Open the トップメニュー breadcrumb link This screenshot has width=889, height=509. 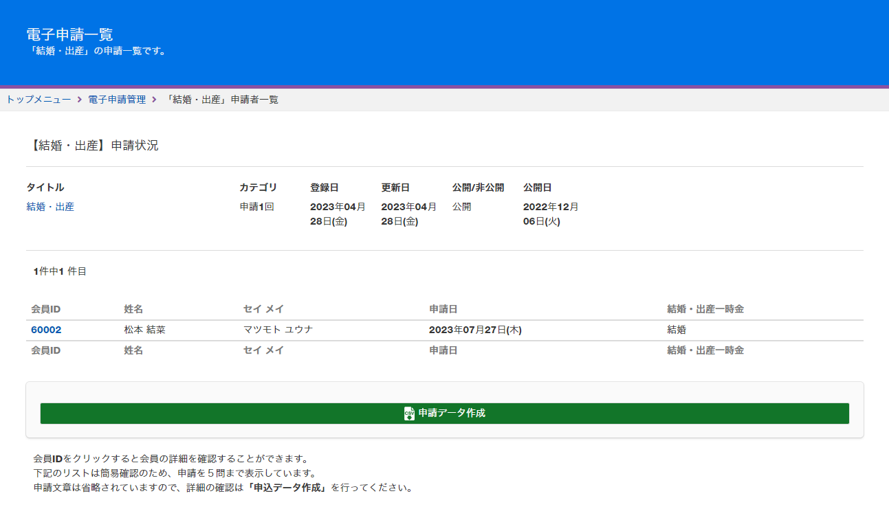[x=39, y=100]
